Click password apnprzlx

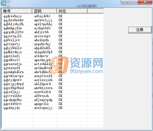click(41, 104)
